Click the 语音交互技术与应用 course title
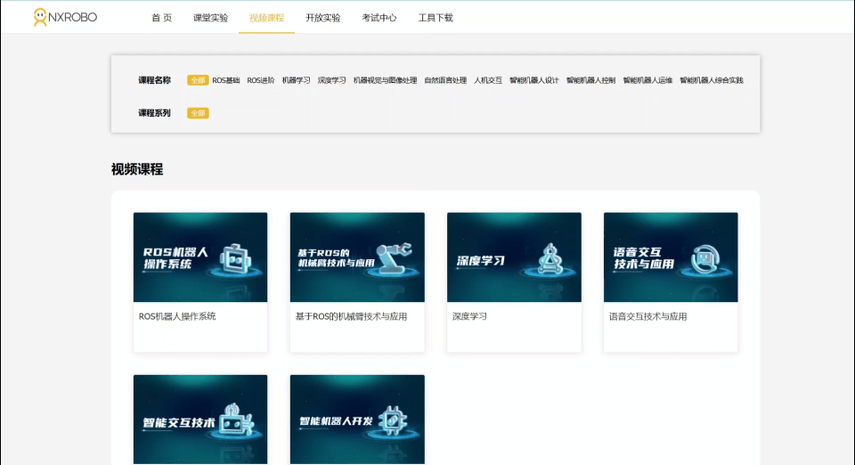855x465 pixels. tap(647, 316)
